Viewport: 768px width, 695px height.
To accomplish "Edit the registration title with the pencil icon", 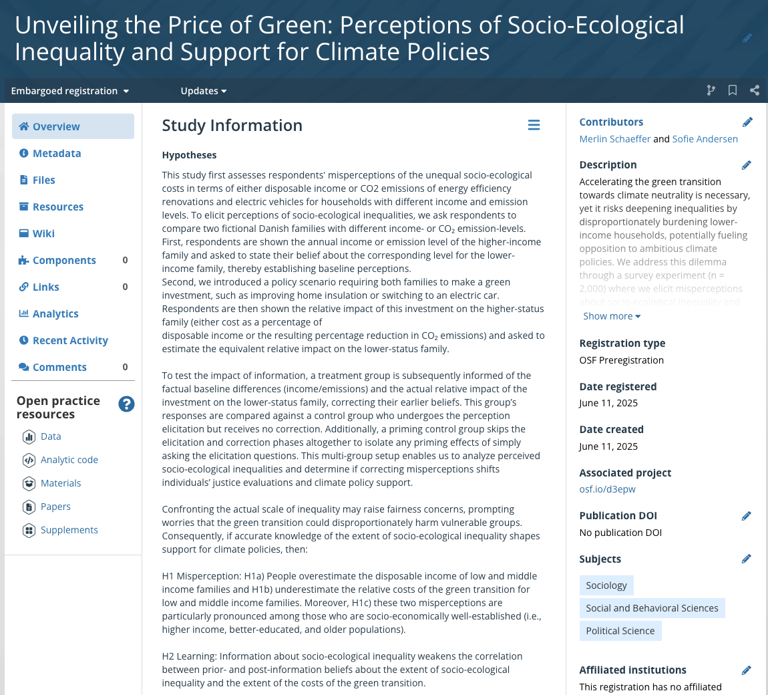I will [x=747, y=39].
